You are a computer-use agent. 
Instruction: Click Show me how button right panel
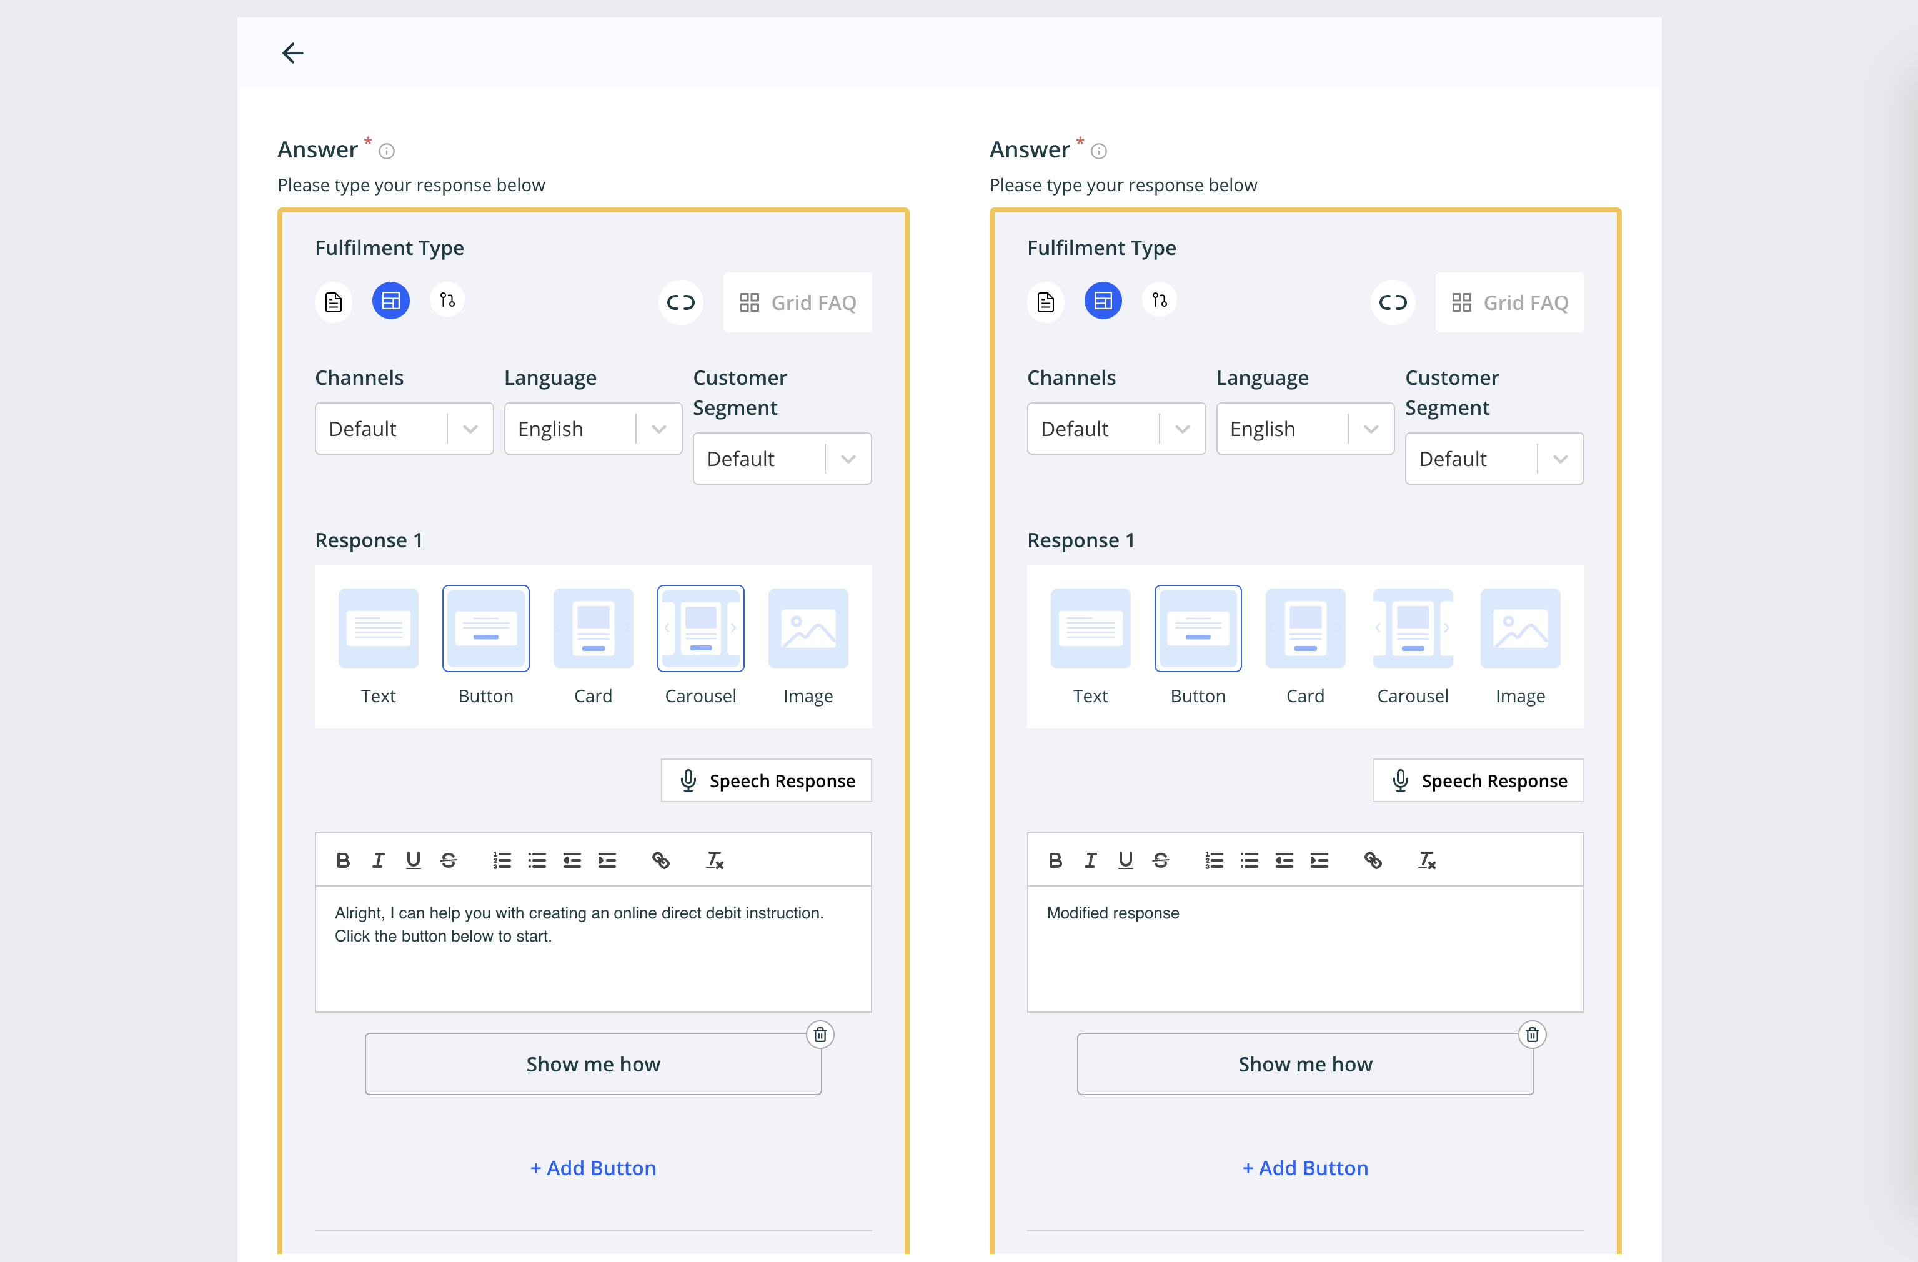coord(1305,1063)
